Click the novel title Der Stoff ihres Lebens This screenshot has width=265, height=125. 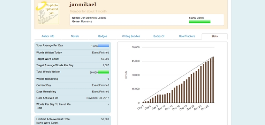[93, 18]
